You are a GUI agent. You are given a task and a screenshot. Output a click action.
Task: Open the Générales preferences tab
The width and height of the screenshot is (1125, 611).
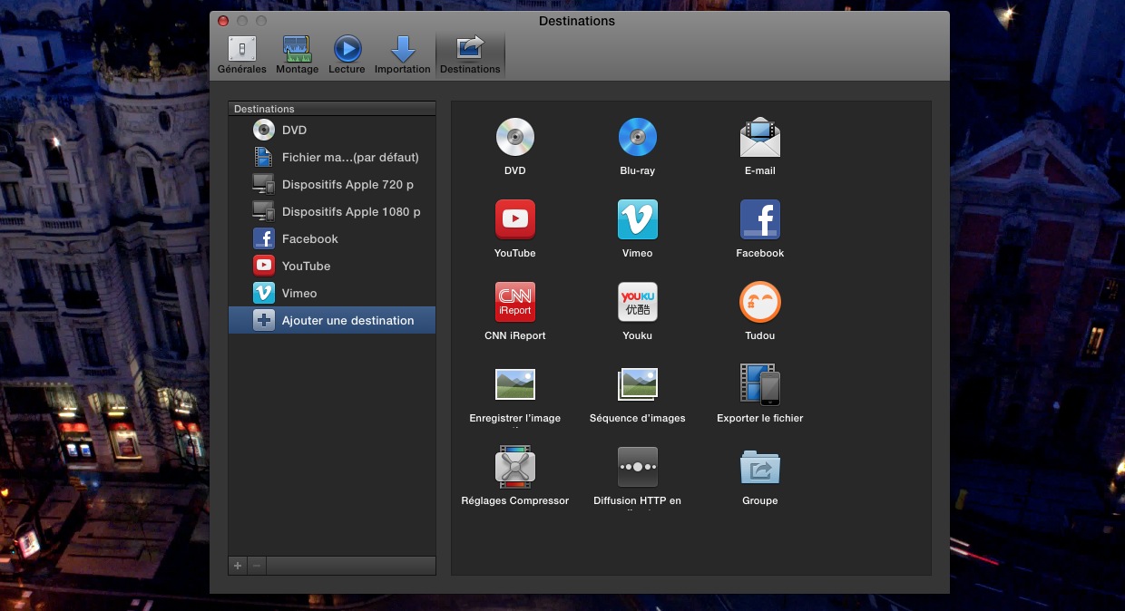pyautogui.click(x=242, y=54)
